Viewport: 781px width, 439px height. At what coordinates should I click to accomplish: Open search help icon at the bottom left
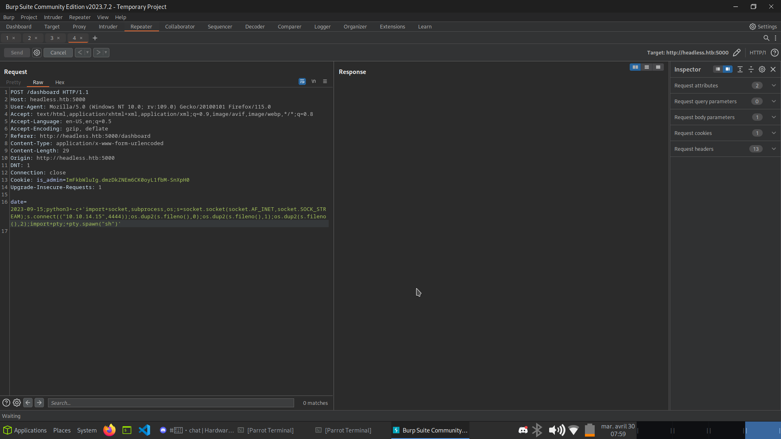click(x=6, y=402)
